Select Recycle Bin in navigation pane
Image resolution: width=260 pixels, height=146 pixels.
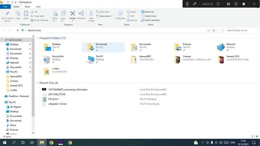(x=16, y=67)
